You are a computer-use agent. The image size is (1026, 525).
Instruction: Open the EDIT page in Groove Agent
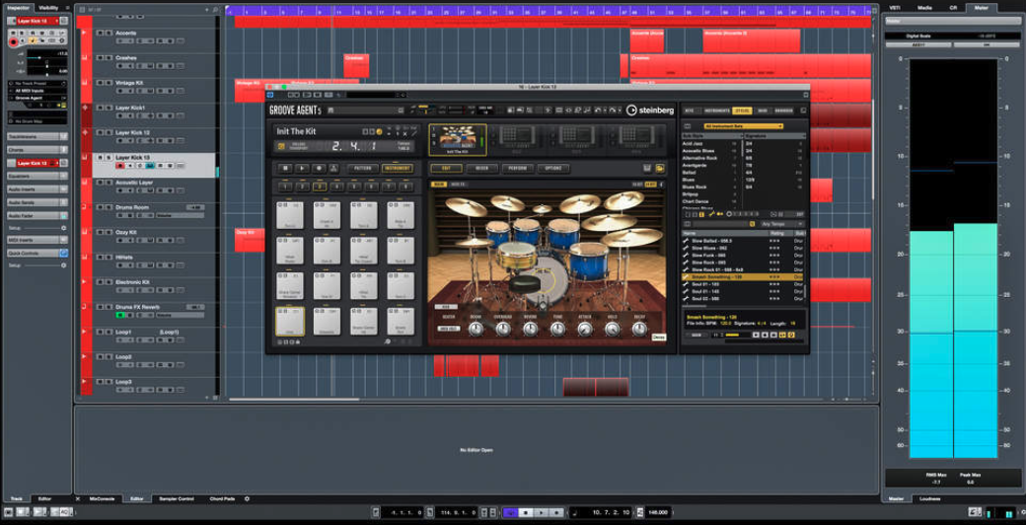point(446,168)
